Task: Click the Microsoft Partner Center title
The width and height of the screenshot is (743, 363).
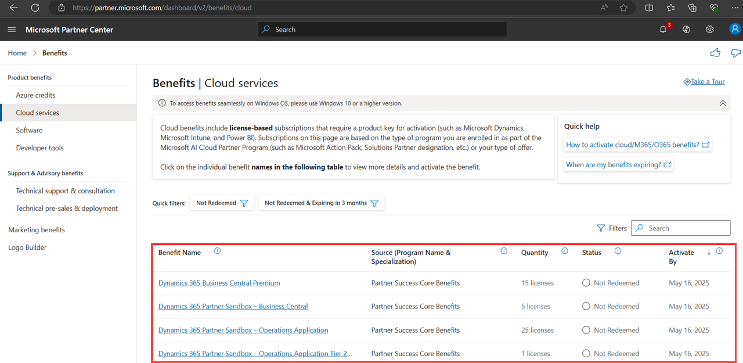Action: point(70,30)
